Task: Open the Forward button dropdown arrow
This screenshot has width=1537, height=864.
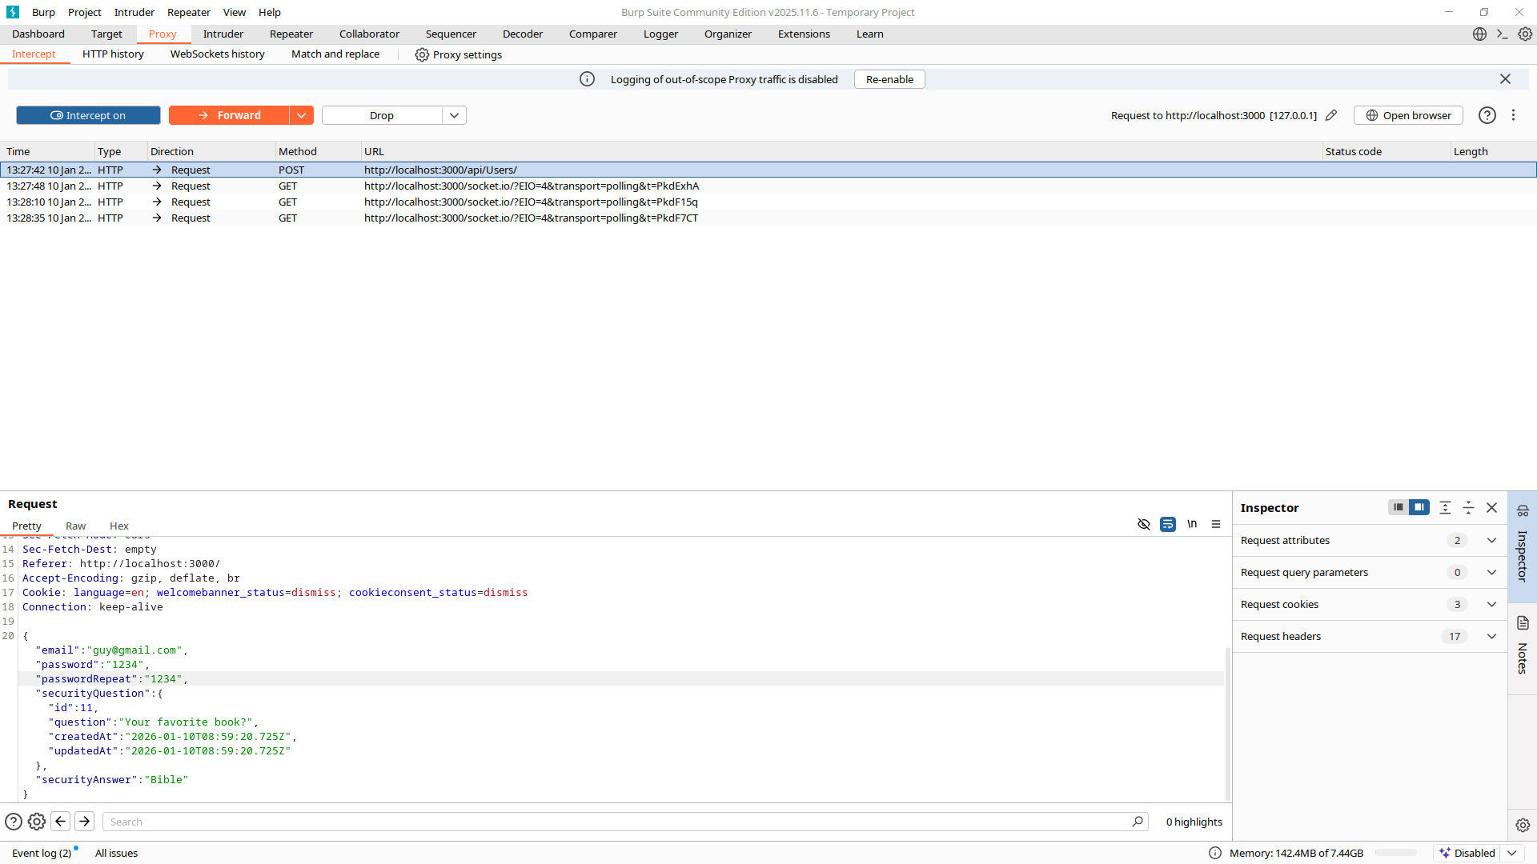Action: pos(301,115)
